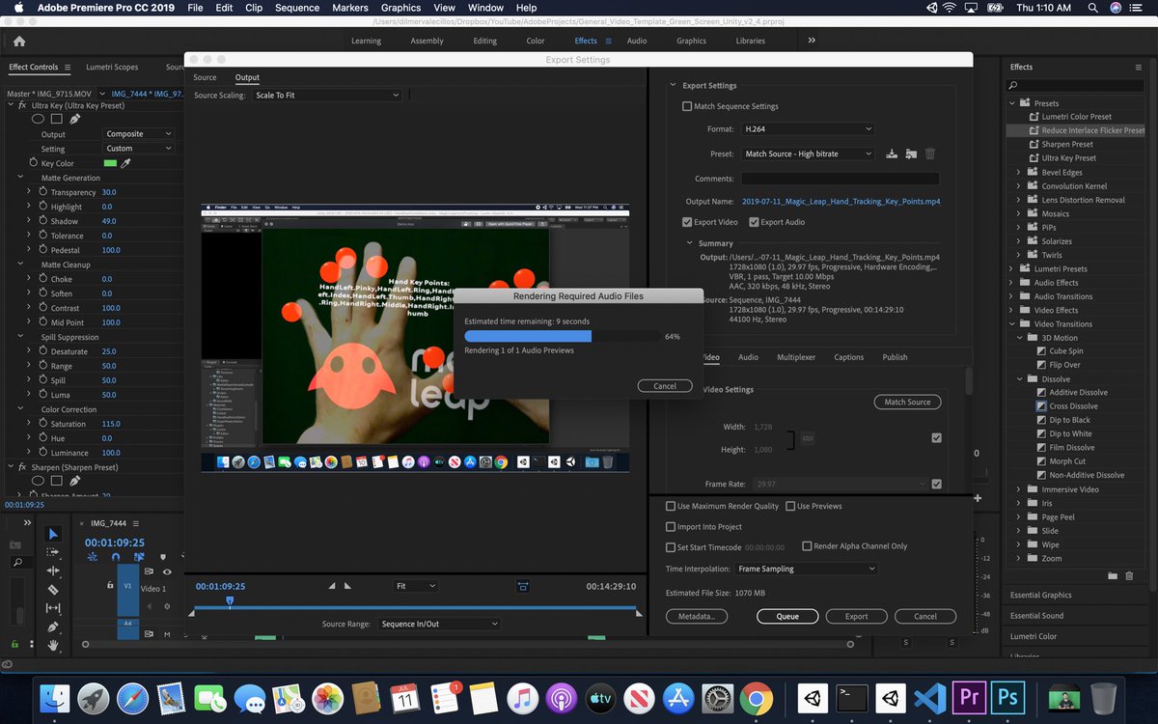The image size is (1158, 724).
Task: Open Source Scaling Scale To Fit dropdown
Action: pos(327,96)
